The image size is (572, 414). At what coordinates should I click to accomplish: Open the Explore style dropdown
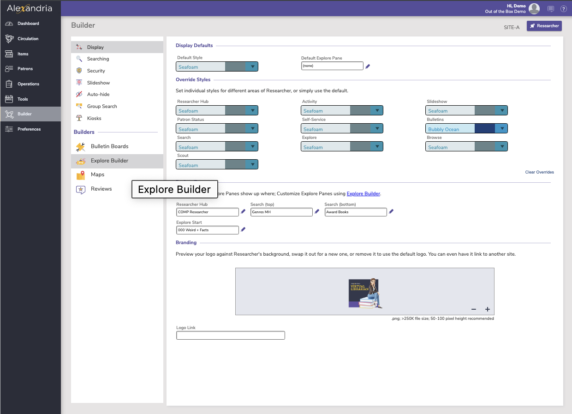point(342,147)
